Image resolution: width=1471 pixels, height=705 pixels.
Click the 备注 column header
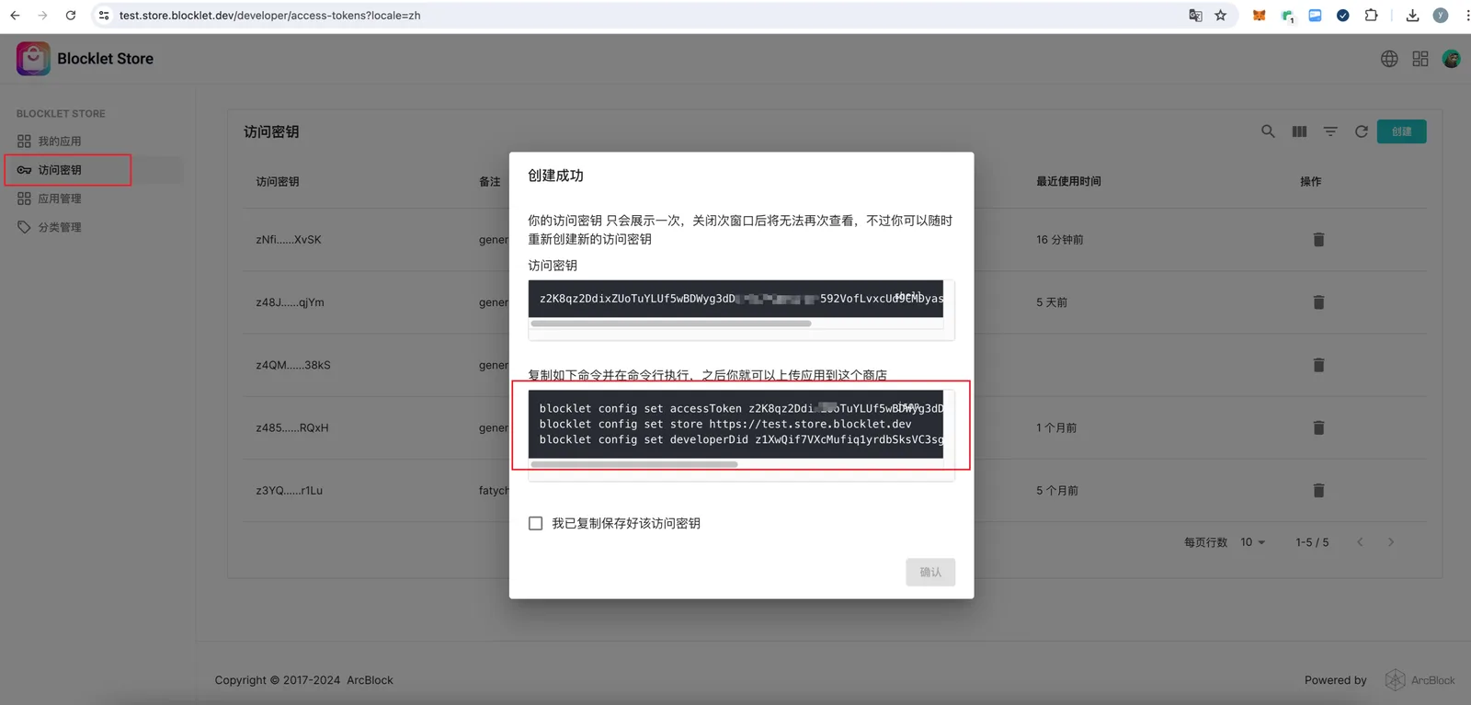490,182
